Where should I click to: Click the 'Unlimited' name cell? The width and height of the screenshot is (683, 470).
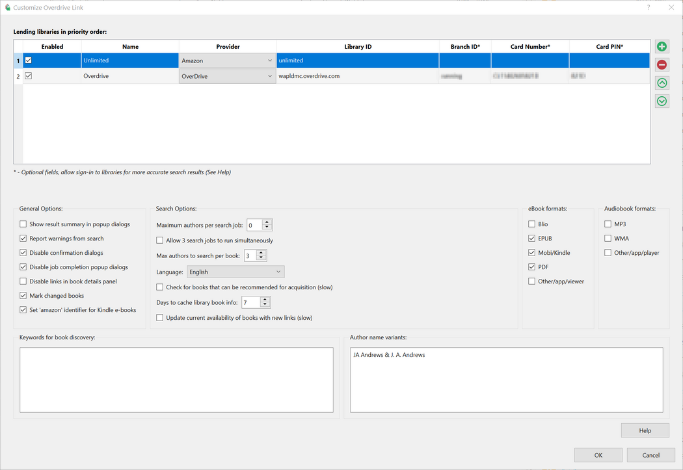click(x=130, y=60)
